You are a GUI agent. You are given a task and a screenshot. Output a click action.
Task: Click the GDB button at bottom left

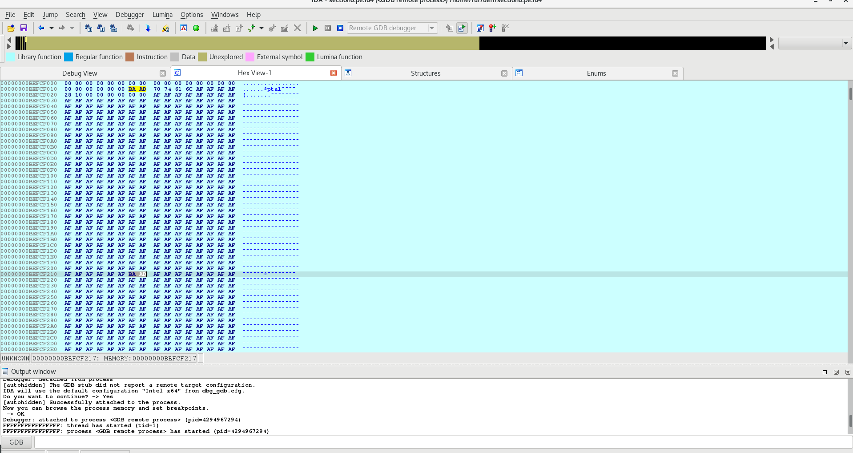pyautogui.click(x=16, y=442)
